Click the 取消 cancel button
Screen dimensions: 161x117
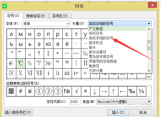tap(143, 112)
